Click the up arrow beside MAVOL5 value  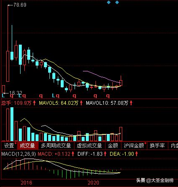(81, 103)
